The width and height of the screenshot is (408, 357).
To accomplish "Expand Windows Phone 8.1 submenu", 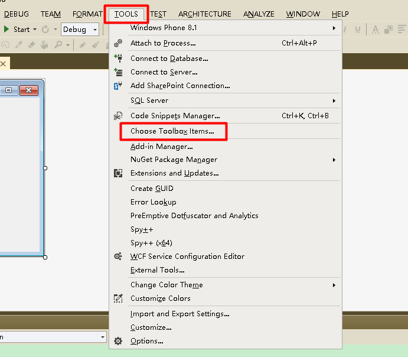I will point(226,28).
